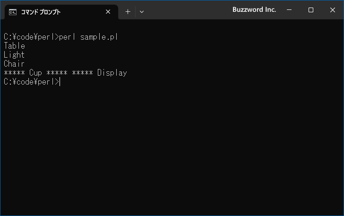The width and height of the screenshot is (344, 216).
Task: Click the command prompt icon on the tab
Action: pyautogui.click(x=12, y=12)
